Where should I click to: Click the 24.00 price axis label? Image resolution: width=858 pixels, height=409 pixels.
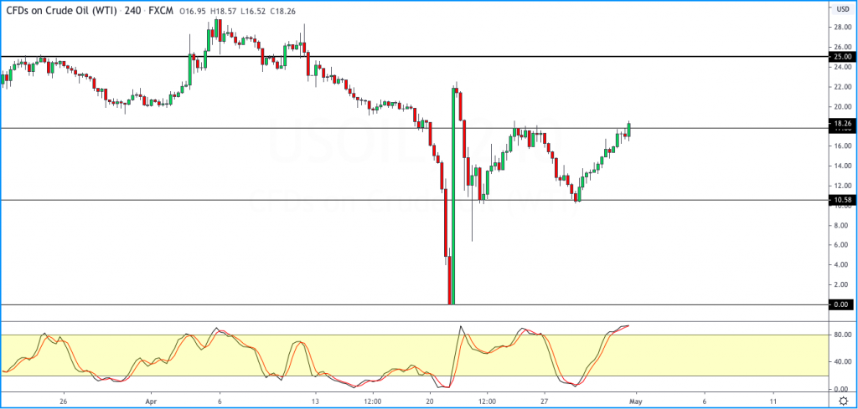pos(842,67)
